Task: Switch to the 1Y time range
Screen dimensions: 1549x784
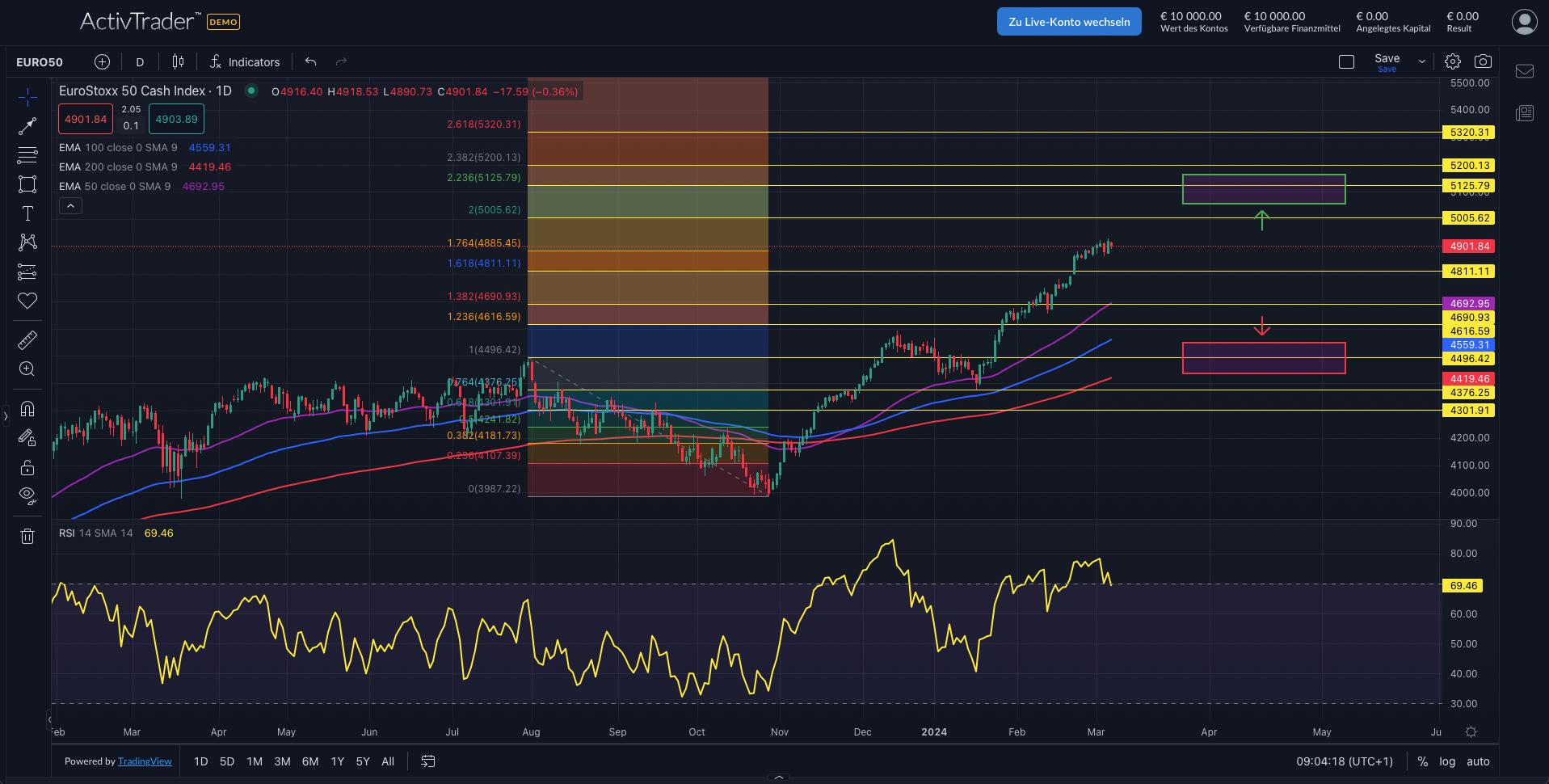Action: point(337,761)
